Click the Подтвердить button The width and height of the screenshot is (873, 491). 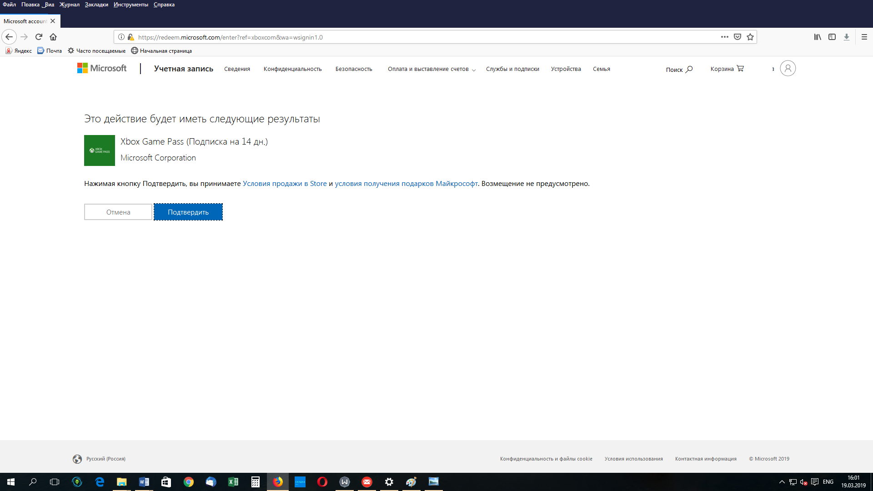pyautogui.click(x=188, y=212)
